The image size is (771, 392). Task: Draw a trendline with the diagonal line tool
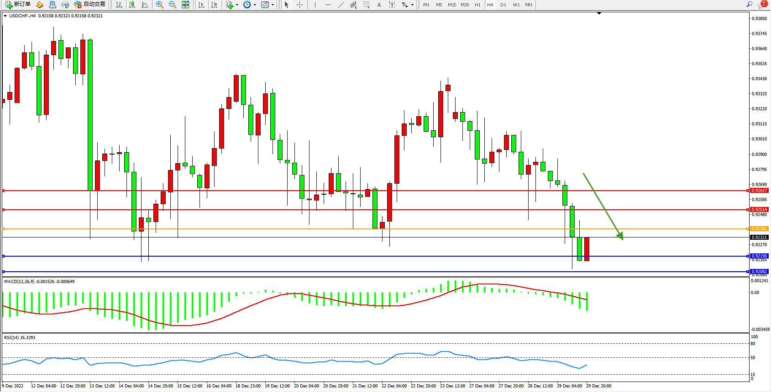tap(341, 5)
